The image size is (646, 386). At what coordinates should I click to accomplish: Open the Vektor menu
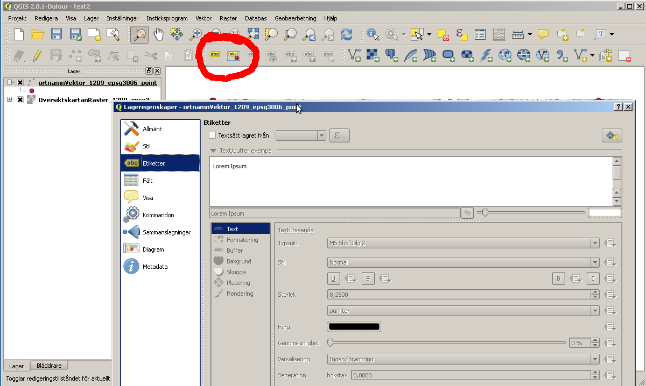pos(203,18)
